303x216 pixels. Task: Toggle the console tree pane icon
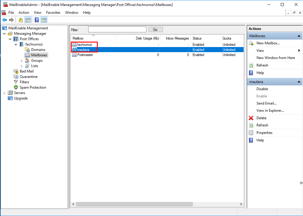pyautogui.click(x=27, y=20)
